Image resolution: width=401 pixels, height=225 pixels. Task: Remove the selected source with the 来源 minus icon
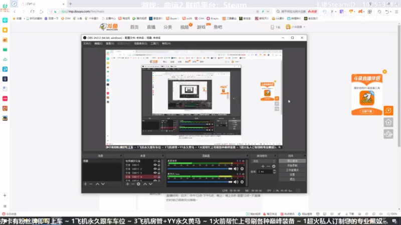(133, 184)
